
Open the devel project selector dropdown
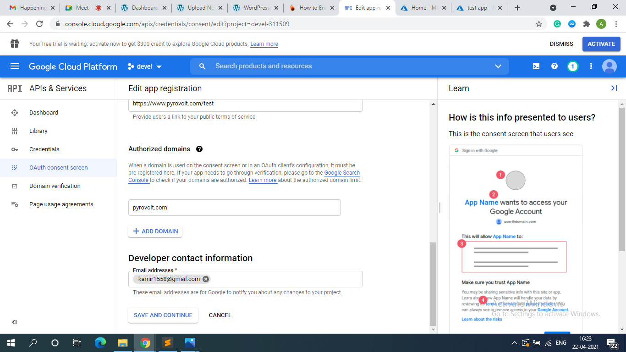click(145, 66)
